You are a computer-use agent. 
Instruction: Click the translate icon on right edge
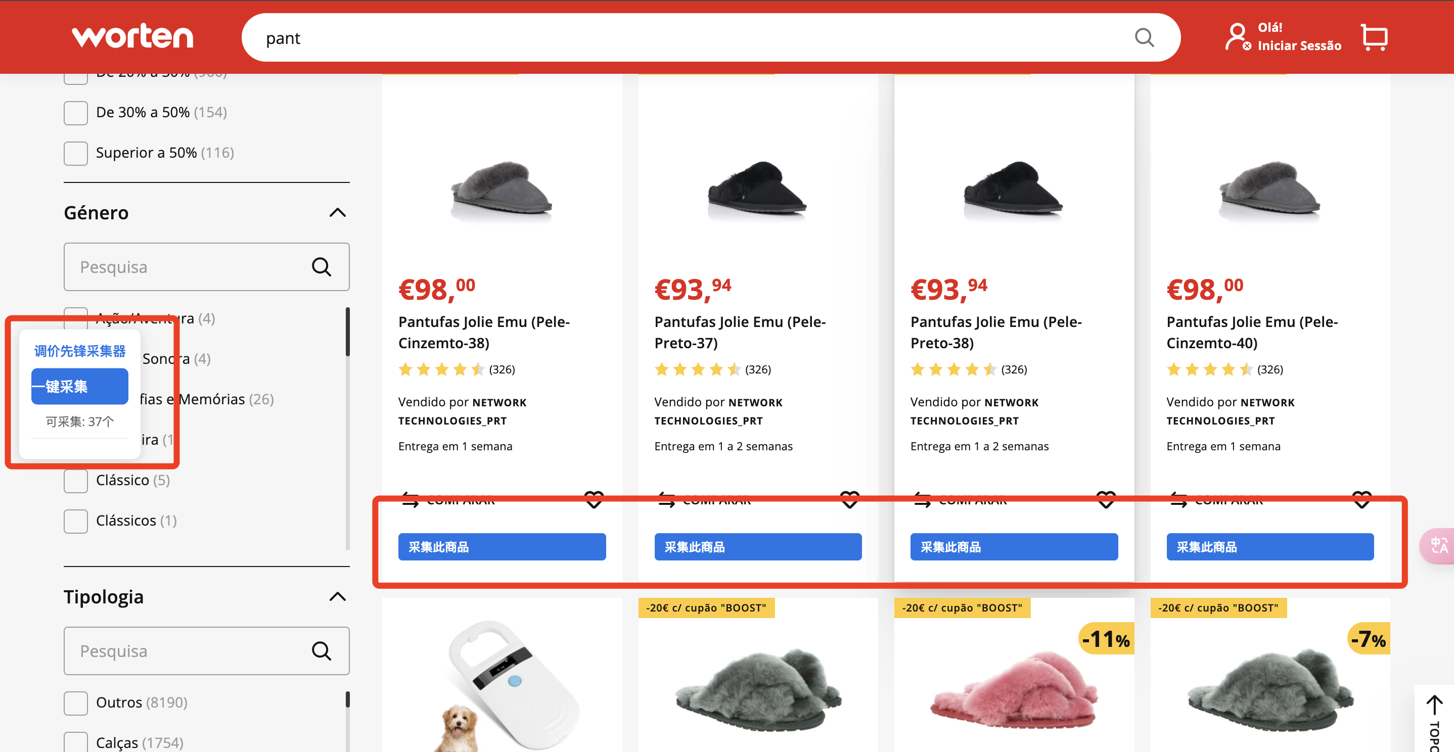point(1438,545)
